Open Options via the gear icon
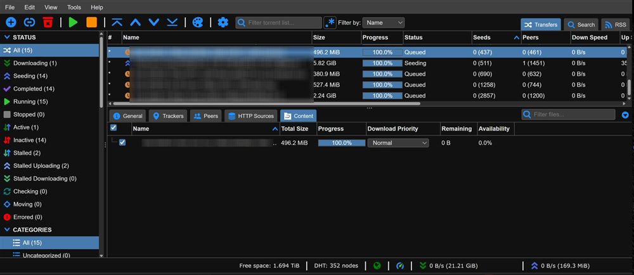Screen dimensions: 634x275 click(x=223, y=22)
